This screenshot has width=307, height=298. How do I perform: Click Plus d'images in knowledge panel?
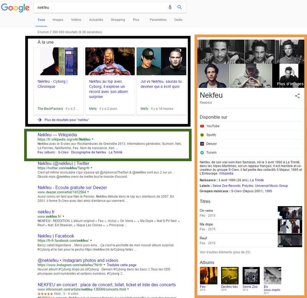point(290,84)
